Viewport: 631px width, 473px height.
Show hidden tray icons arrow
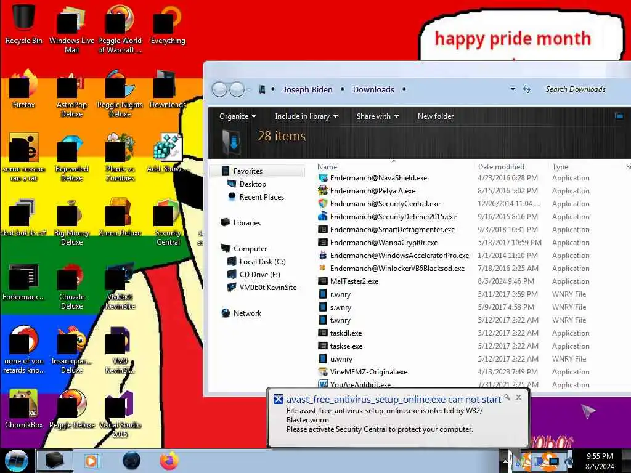(505, 461)
